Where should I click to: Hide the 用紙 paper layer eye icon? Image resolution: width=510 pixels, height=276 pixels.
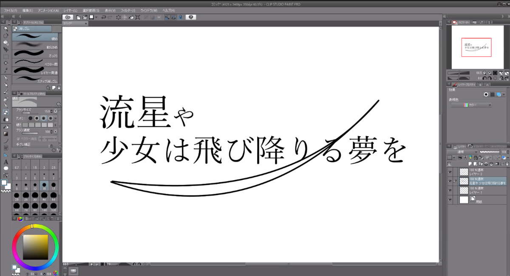tap(450, 199)
